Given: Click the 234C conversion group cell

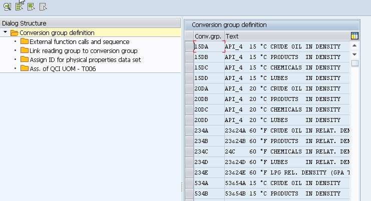Looking at the screenshot, I should pos(209,151).
